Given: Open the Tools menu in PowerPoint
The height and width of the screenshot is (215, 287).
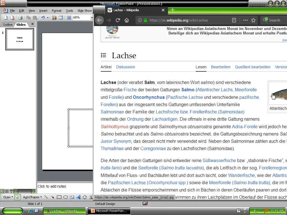Looking at the screenshot, I should [x=70, y=11].
